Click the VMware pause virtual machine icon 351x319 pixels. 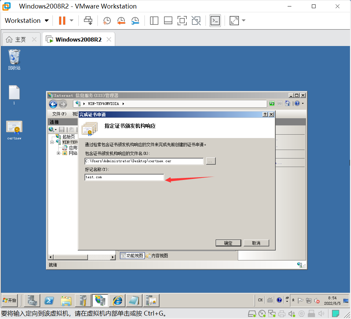62,20
